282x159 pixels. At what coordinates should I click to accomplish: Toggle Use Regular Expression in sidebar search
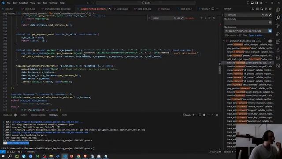click(270, 15)
